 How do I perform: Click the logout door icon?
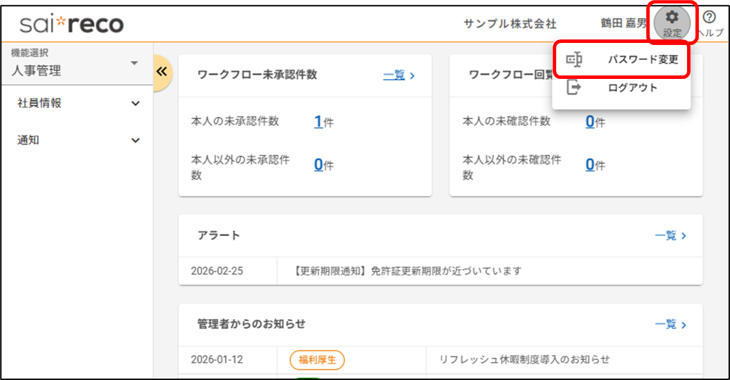(574, 88)
